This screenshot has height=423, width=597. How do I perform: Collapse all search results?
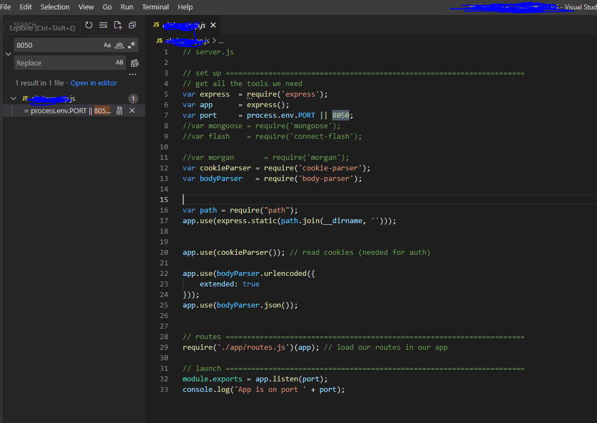click(x=132, y=25)
